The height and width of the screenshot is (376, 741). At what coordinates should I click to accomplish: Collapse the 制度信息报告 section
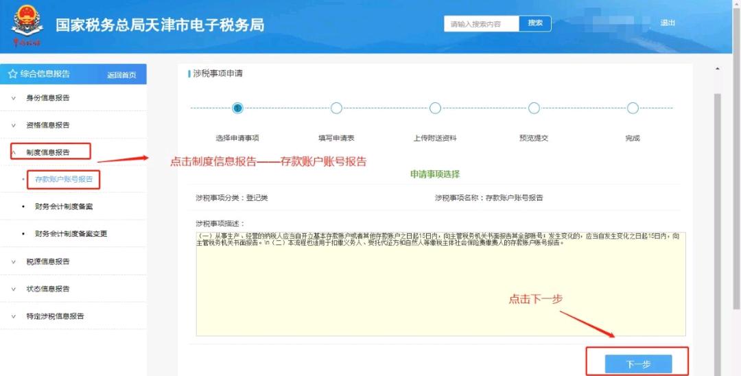coord(47,152)
